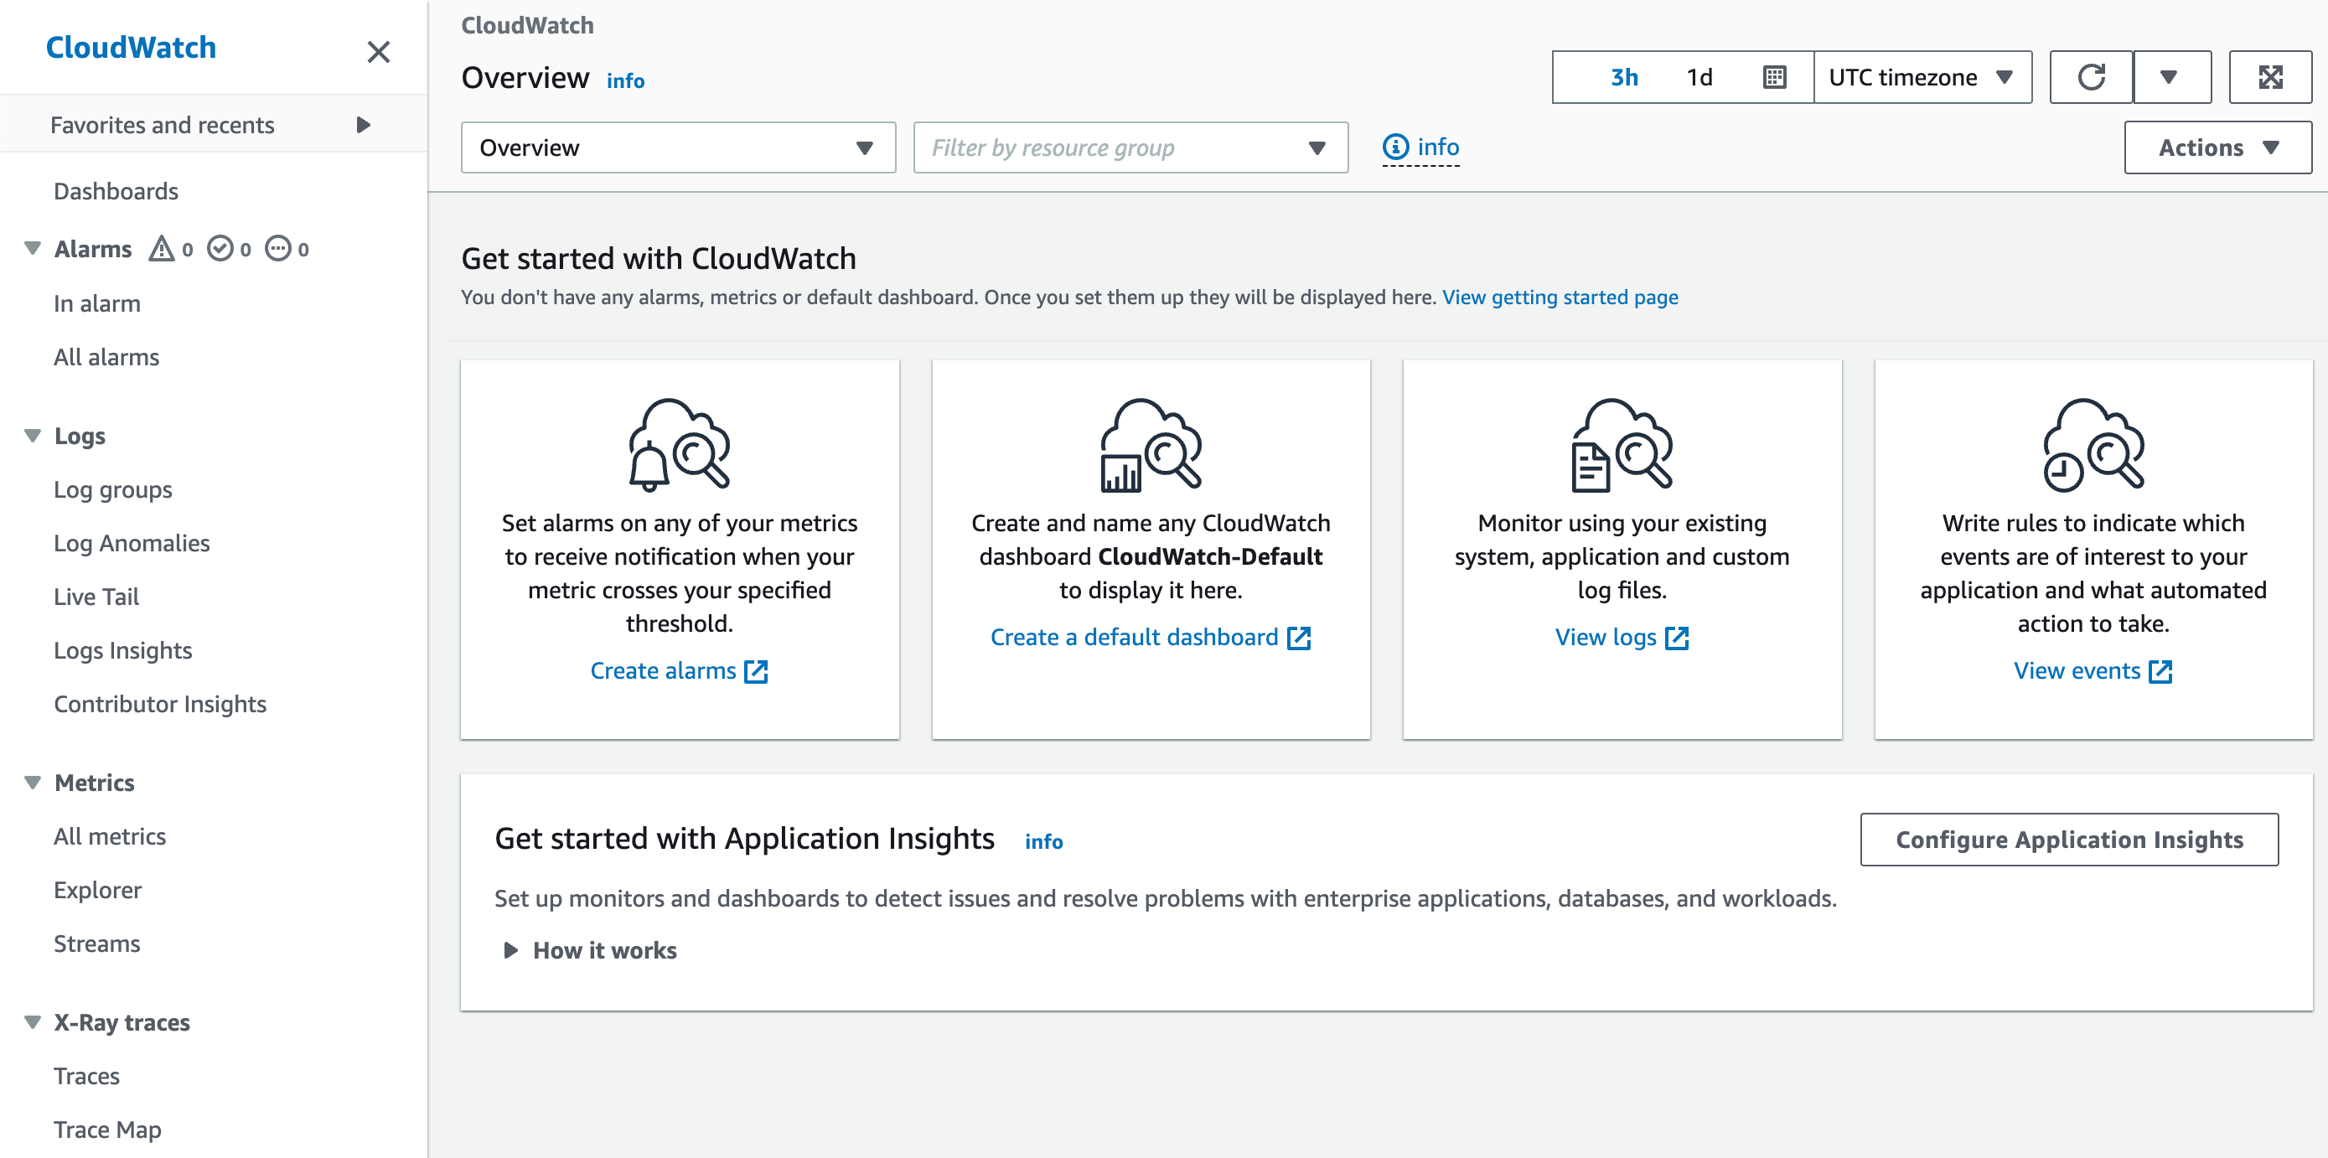
Task: Collapse the Logs section
Action: pos(33,436)
